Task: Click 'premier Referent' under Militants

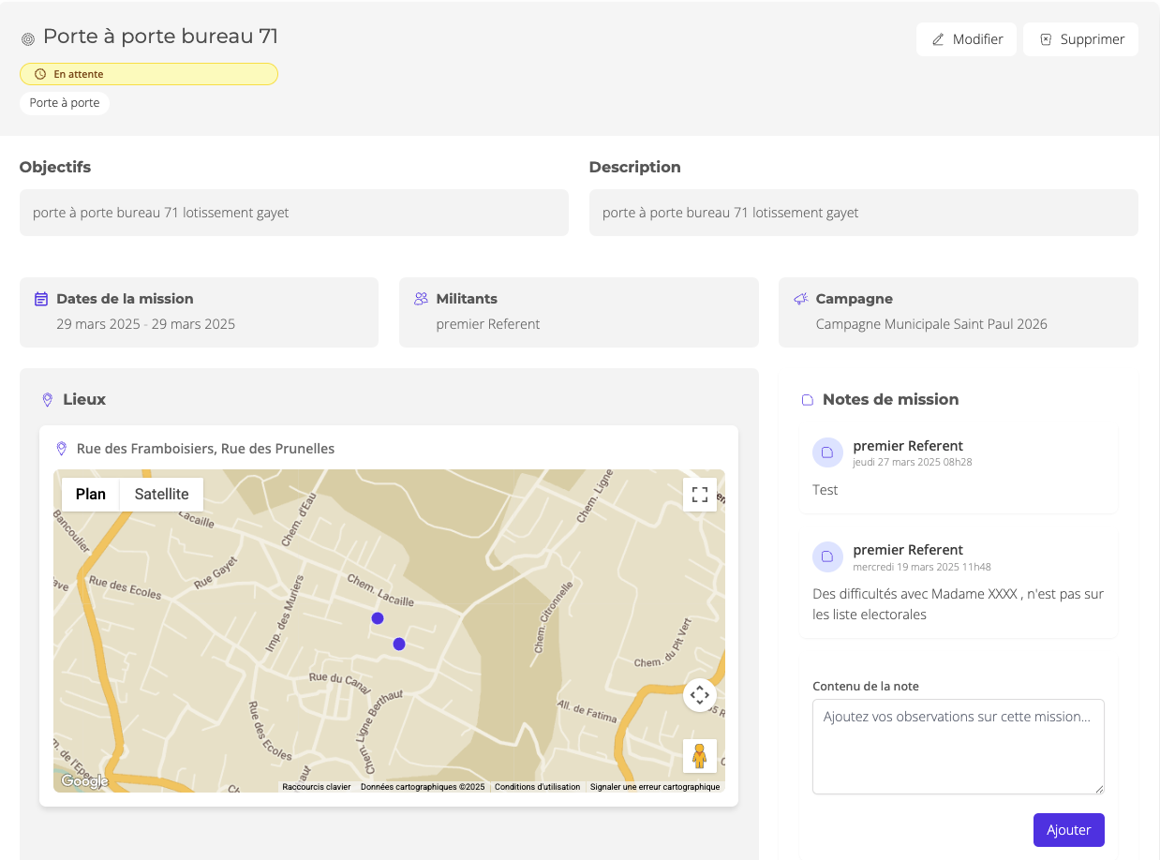Action: [488, 324]
